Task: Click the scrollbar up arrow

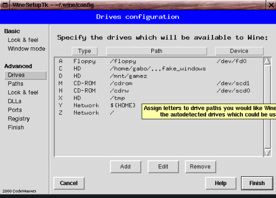Action: 267,61
